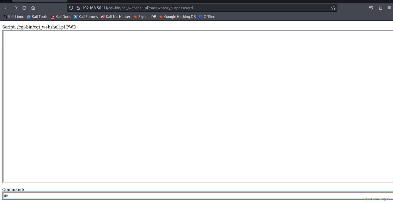Screen dimensions: 393x203
Task: Focus the Command input containing dir
Action: point(198,196)
